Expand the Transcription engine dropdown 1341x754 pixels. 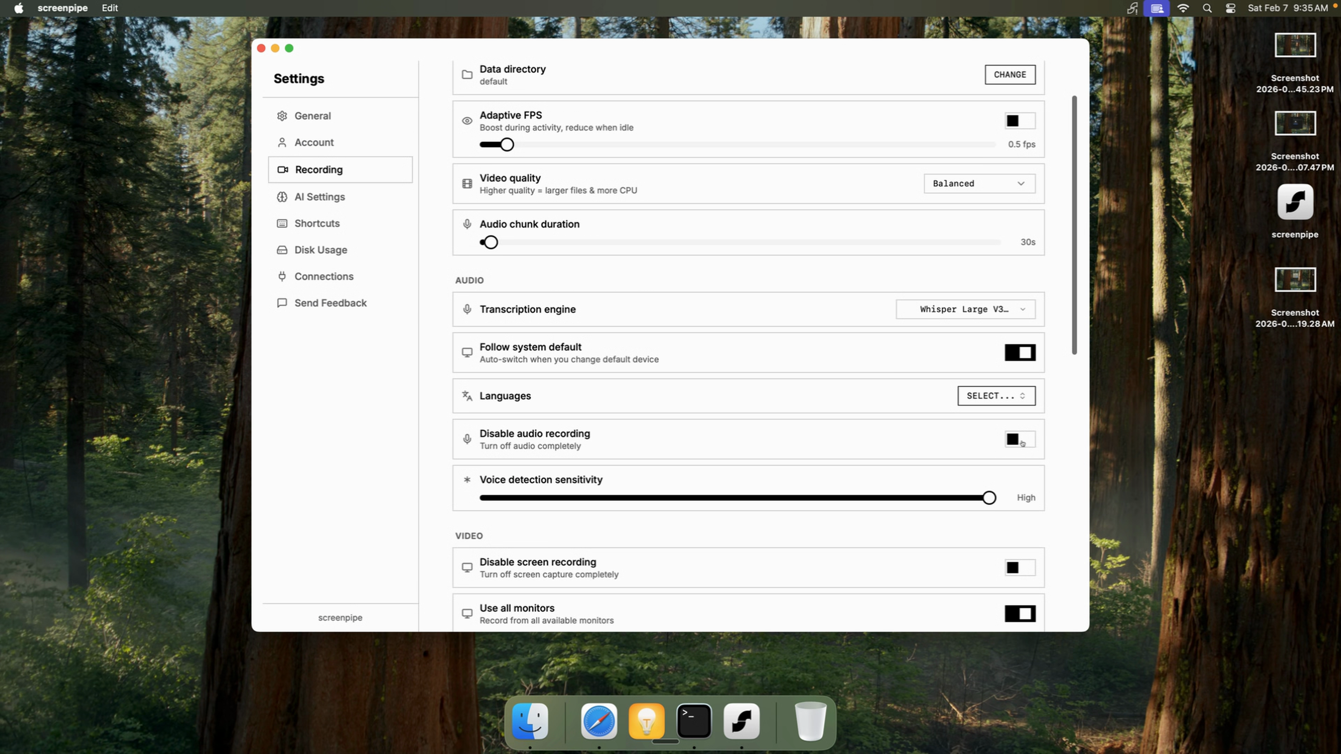click(965, 309)
